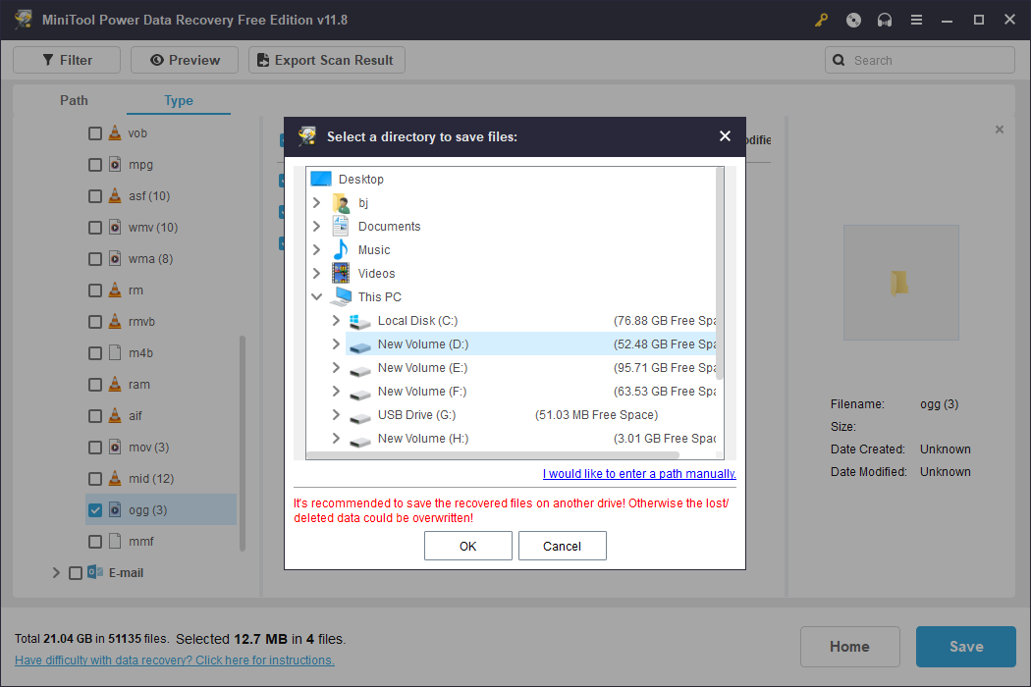This screenshot has height=687, width=1031.
Task: Click the yellow license key icon
Action: pos(821,20)
